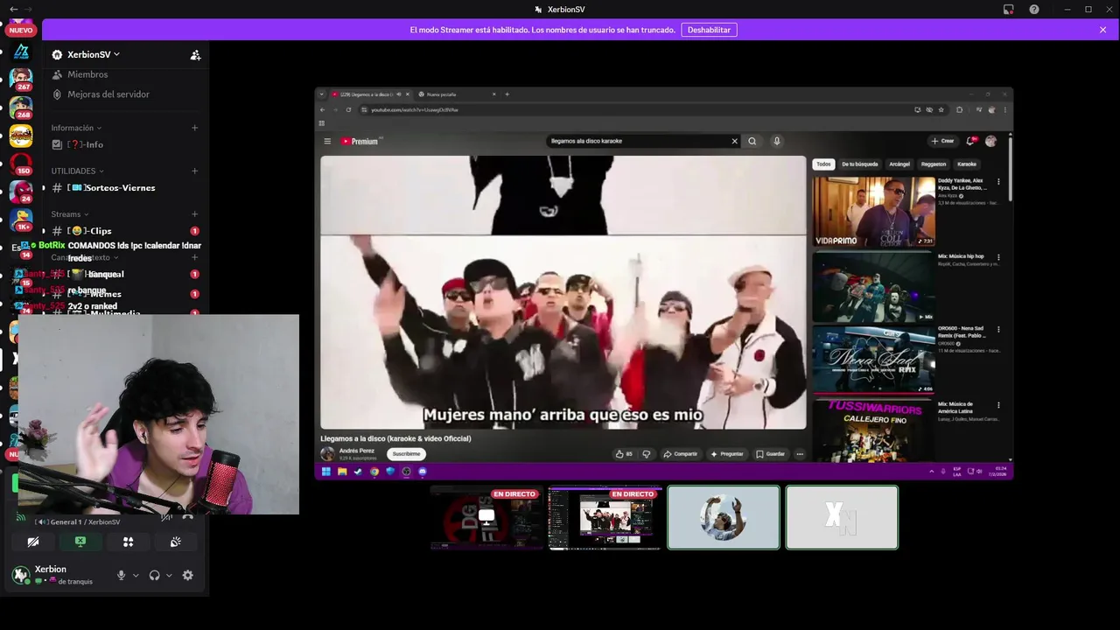
Task: Open the Info channel
Action: 87,144
